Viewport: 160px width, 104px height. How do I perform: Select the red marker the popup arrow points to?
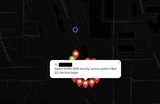(85, 83)
